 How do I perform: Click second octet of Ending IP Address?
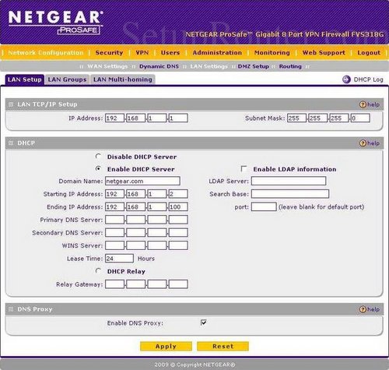(136, 207)
